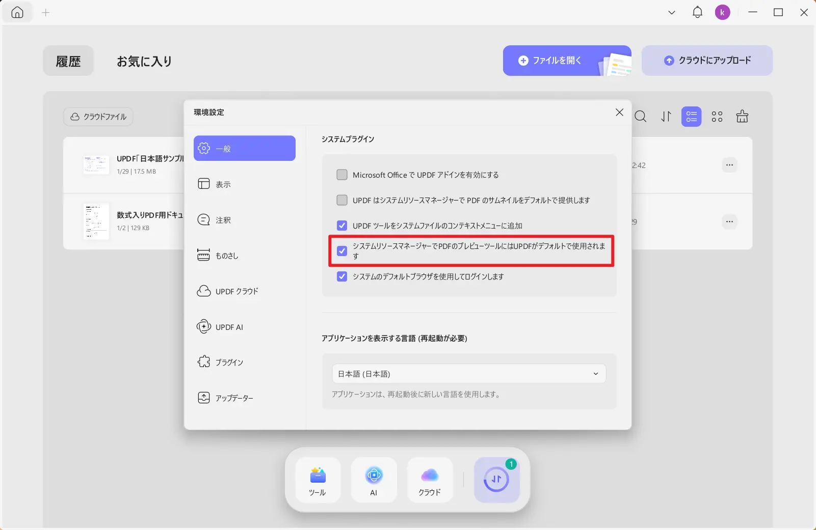Click the language restart notice text
Screen dimensions: 816x530
(416, 394)
